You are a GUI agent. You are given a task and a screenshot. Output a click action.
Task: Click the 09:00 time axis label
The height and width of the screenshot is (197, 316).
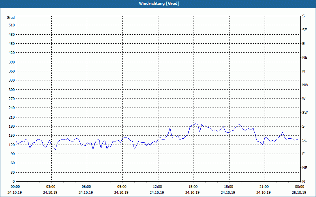tap(122, 187)
